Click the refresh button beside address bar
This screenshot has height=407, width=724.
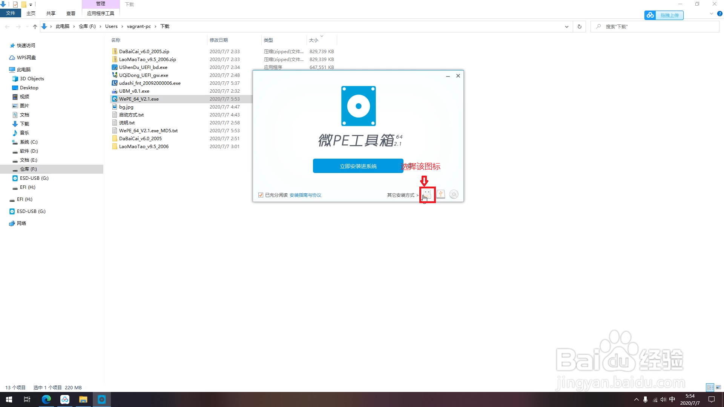[x=579, y=26]
